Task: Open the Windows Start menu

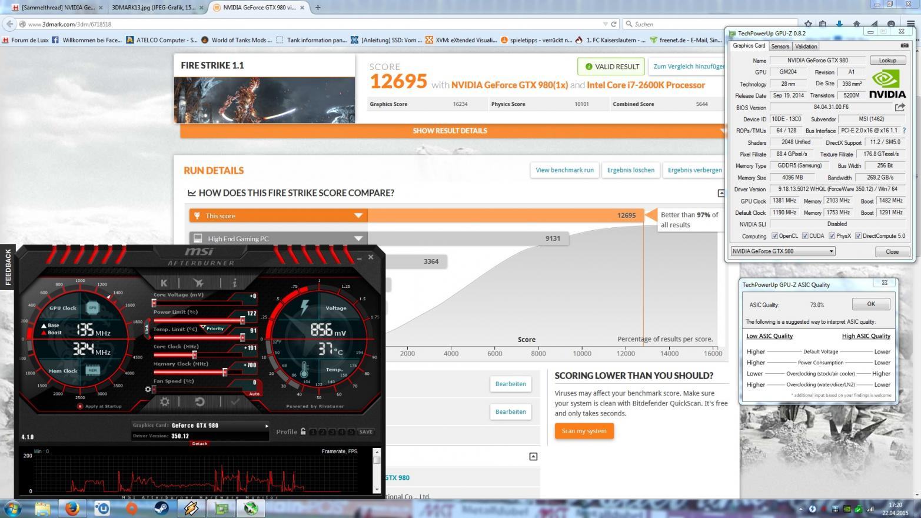Action: (x=12, y=508)
